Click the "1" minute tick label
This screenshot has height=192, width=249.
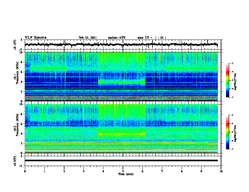44,171
